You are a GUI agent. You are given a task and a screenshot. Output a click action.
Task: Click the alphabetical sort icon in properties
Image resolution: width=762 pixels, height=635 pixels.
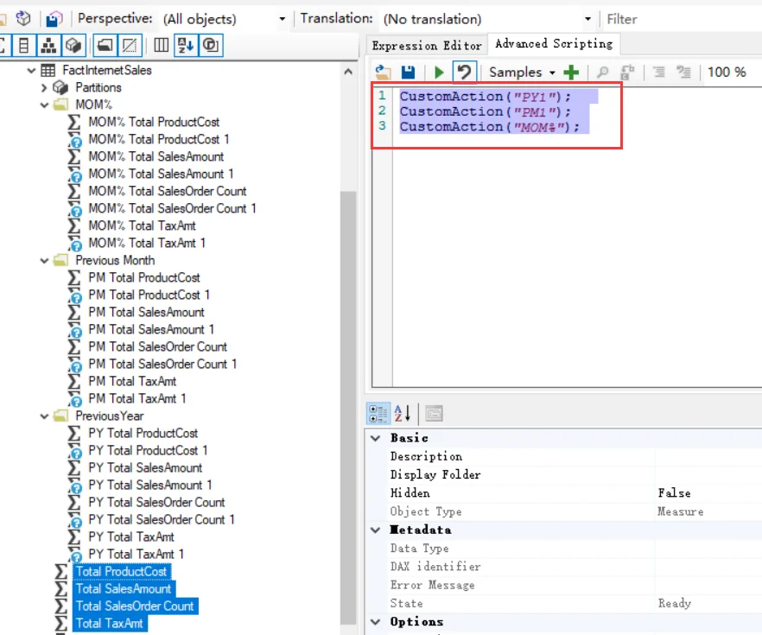403,414
